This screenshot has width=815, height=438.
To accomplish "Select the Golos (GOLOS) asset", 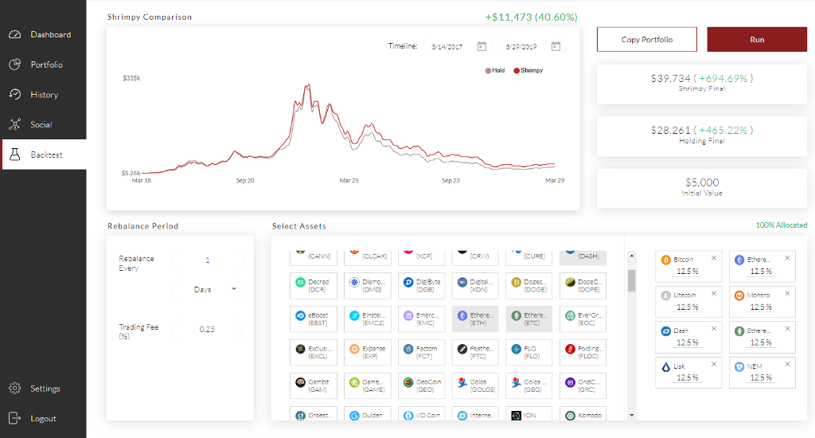I will click(x=476, y=385).
